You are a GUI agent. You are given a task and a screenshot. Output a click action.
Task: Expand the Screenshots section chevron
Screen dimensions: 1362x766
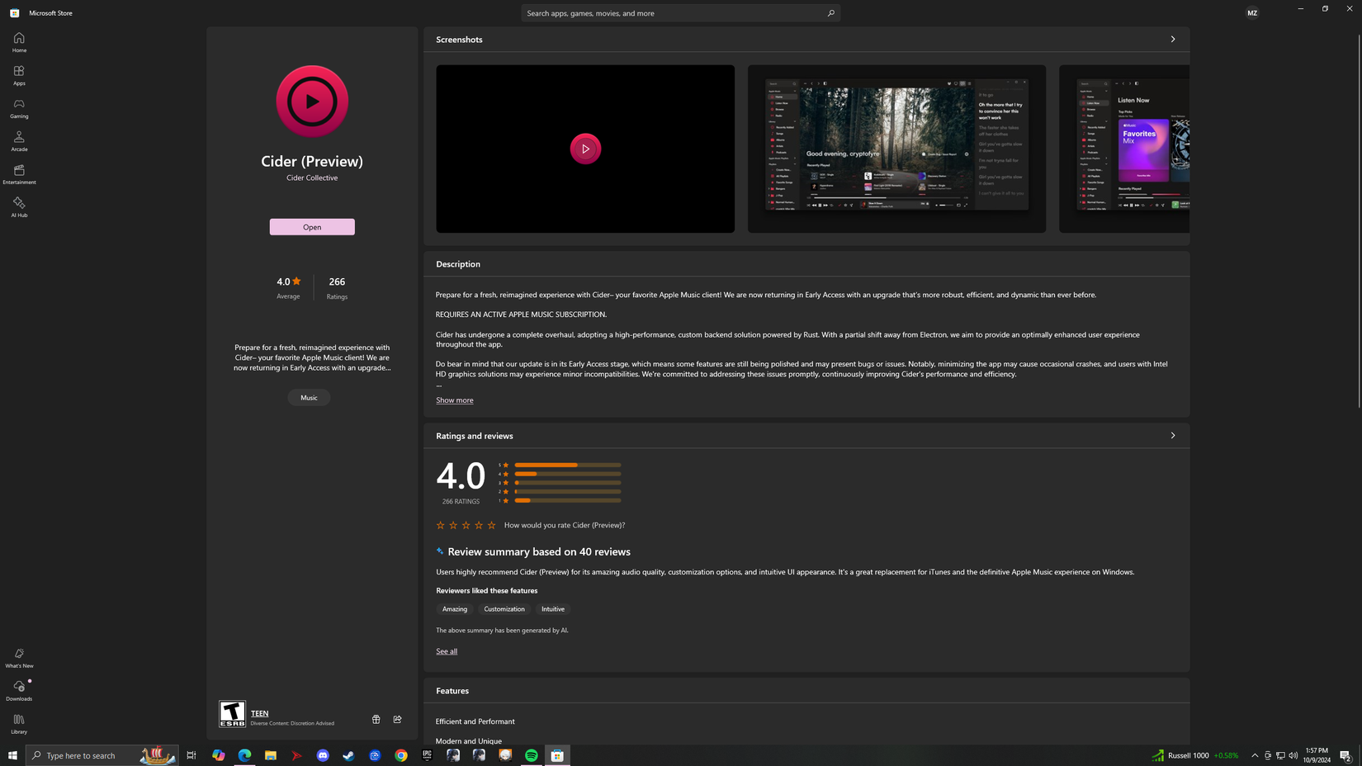pos(1172,39)
